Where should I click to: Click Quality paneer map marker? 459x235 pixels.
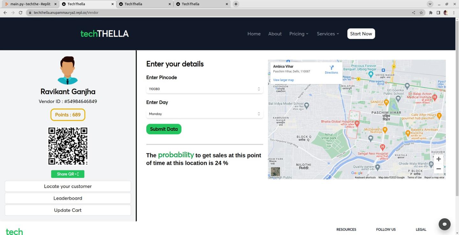point(378,167)
